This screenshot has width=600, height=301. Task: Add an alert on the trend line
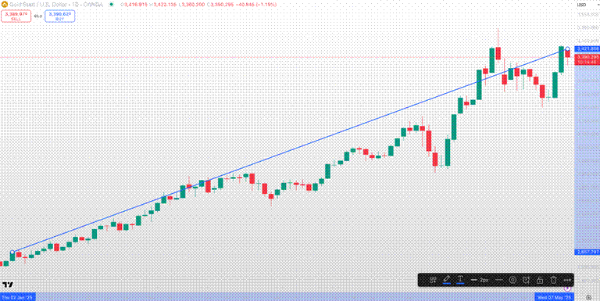point(526,280)
